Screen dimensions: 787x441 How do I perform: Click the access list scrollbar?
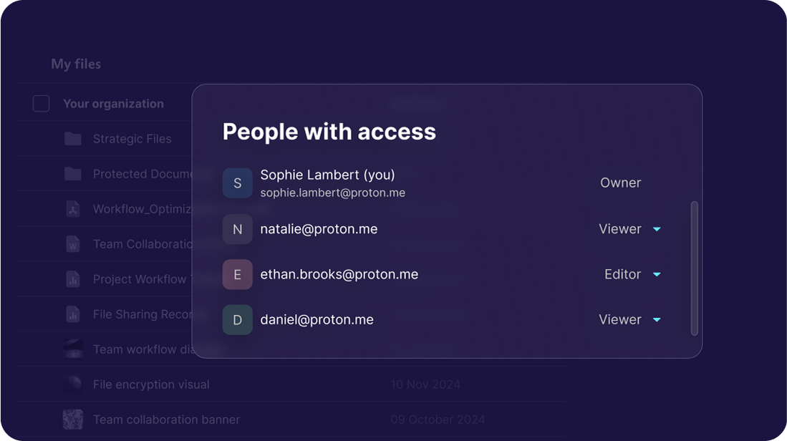point(694,268)
